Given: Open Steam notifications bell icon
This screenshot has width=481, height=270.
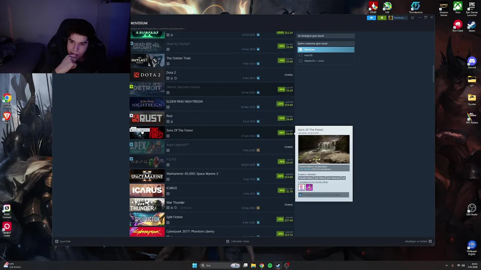Looking at the screenshot, I should click(x=382, y=18).
